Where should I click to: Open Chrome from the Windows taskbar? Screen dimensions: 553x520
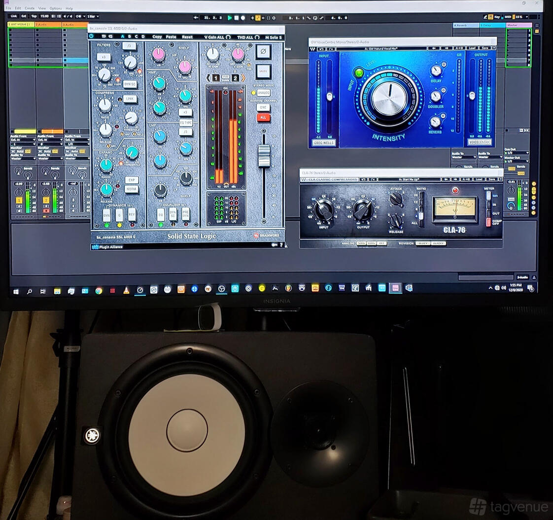click(x=99, y=291)
